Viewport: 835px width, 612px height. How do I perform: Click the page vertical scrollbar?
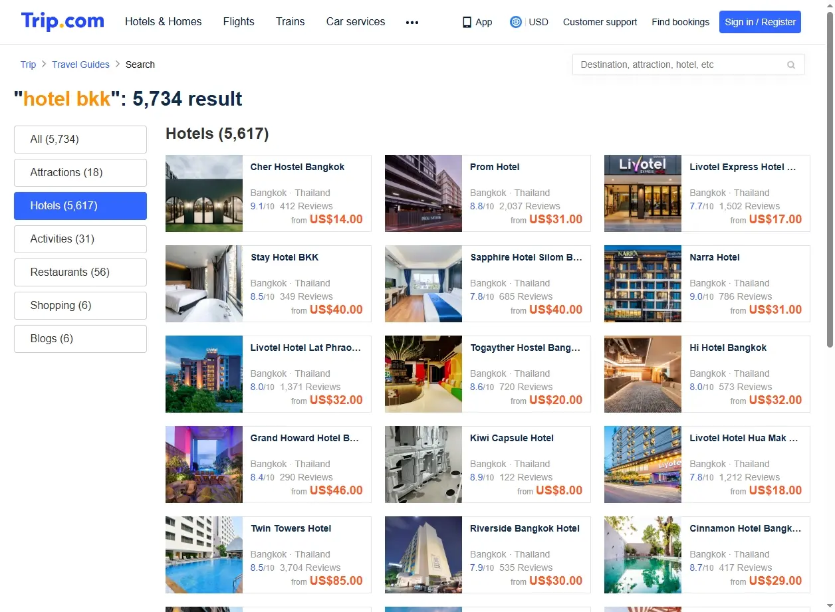coord(830,179)
